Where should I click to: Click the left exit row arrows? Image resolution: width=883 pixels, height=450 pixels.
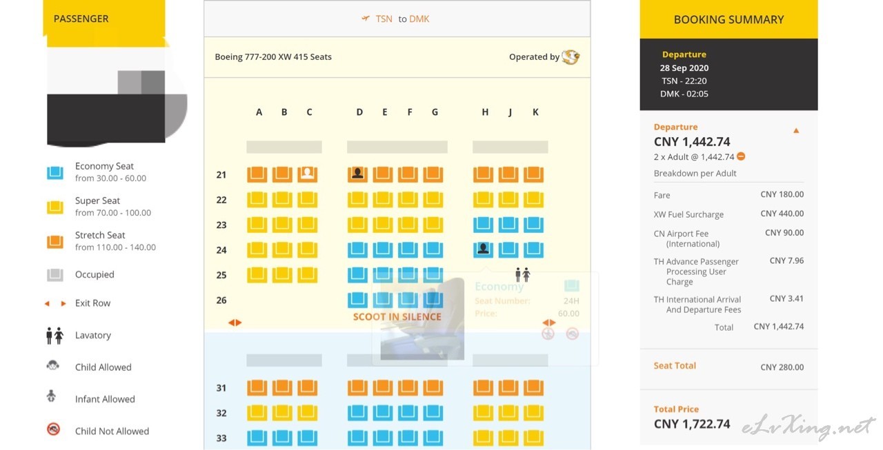235,323
